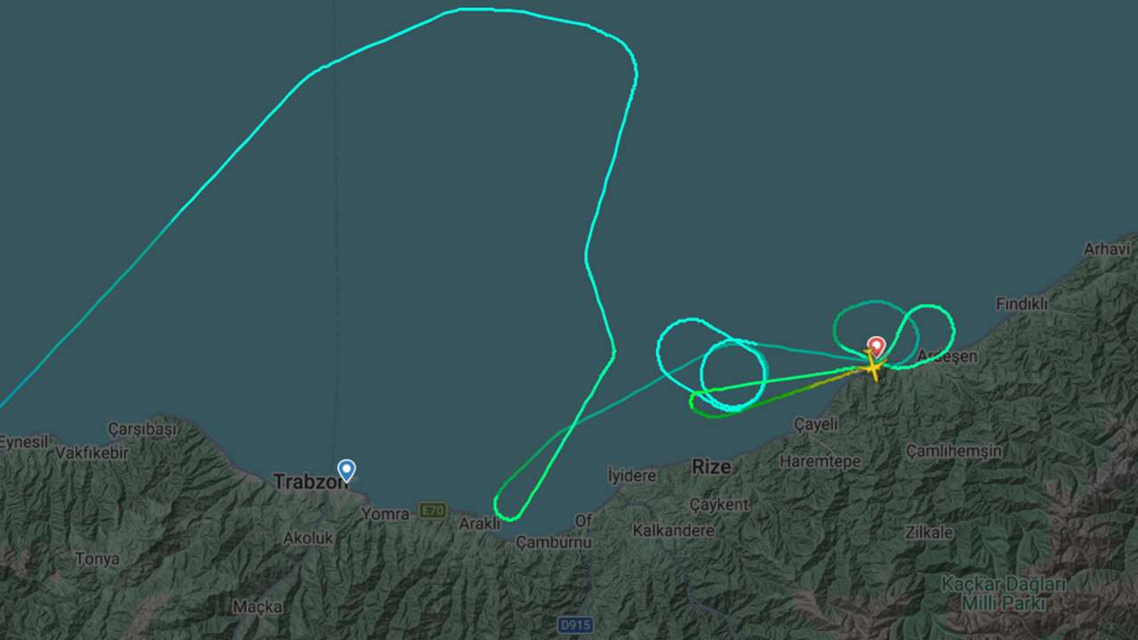Image resolution: width=1138 pixels, height=640 pixels.
Task: Click the Arhavi town label
Action: tap(1107, 249)
